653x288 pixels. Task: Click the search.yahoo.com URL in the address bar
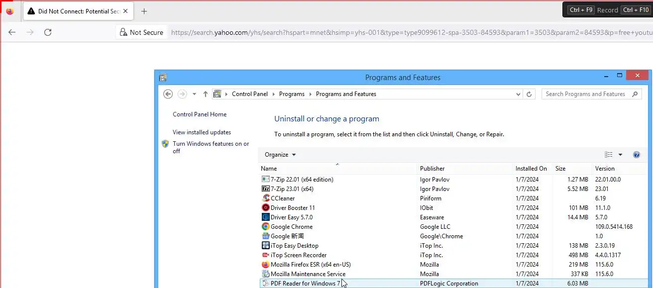pyautogui.click(x=412, y=32)
